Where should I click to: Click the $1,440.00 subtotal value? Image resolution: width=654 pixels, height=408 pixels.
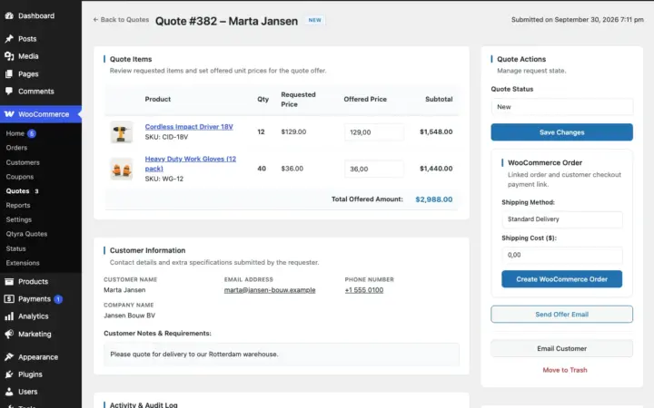436,169
